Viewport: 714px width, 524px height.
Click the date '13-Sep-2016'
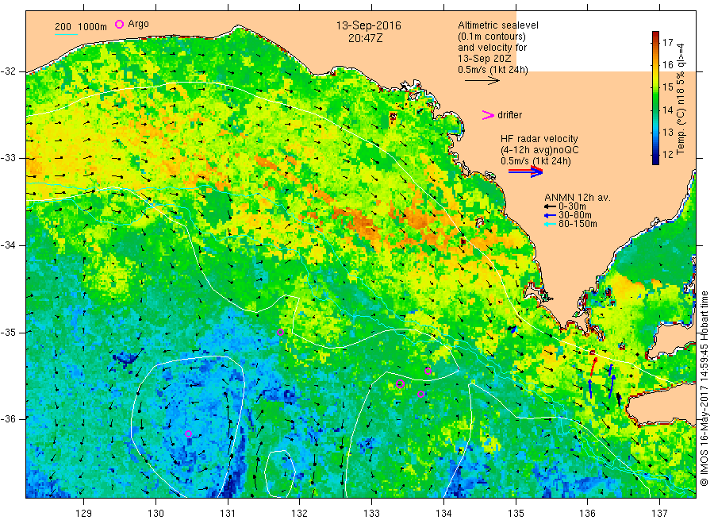pyautogui.click(x=368, y=25)
